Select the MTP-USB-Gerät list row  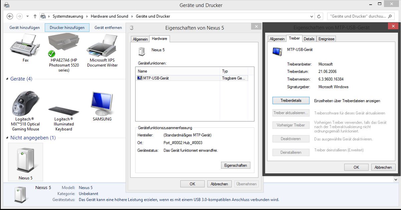pos(192,78)
